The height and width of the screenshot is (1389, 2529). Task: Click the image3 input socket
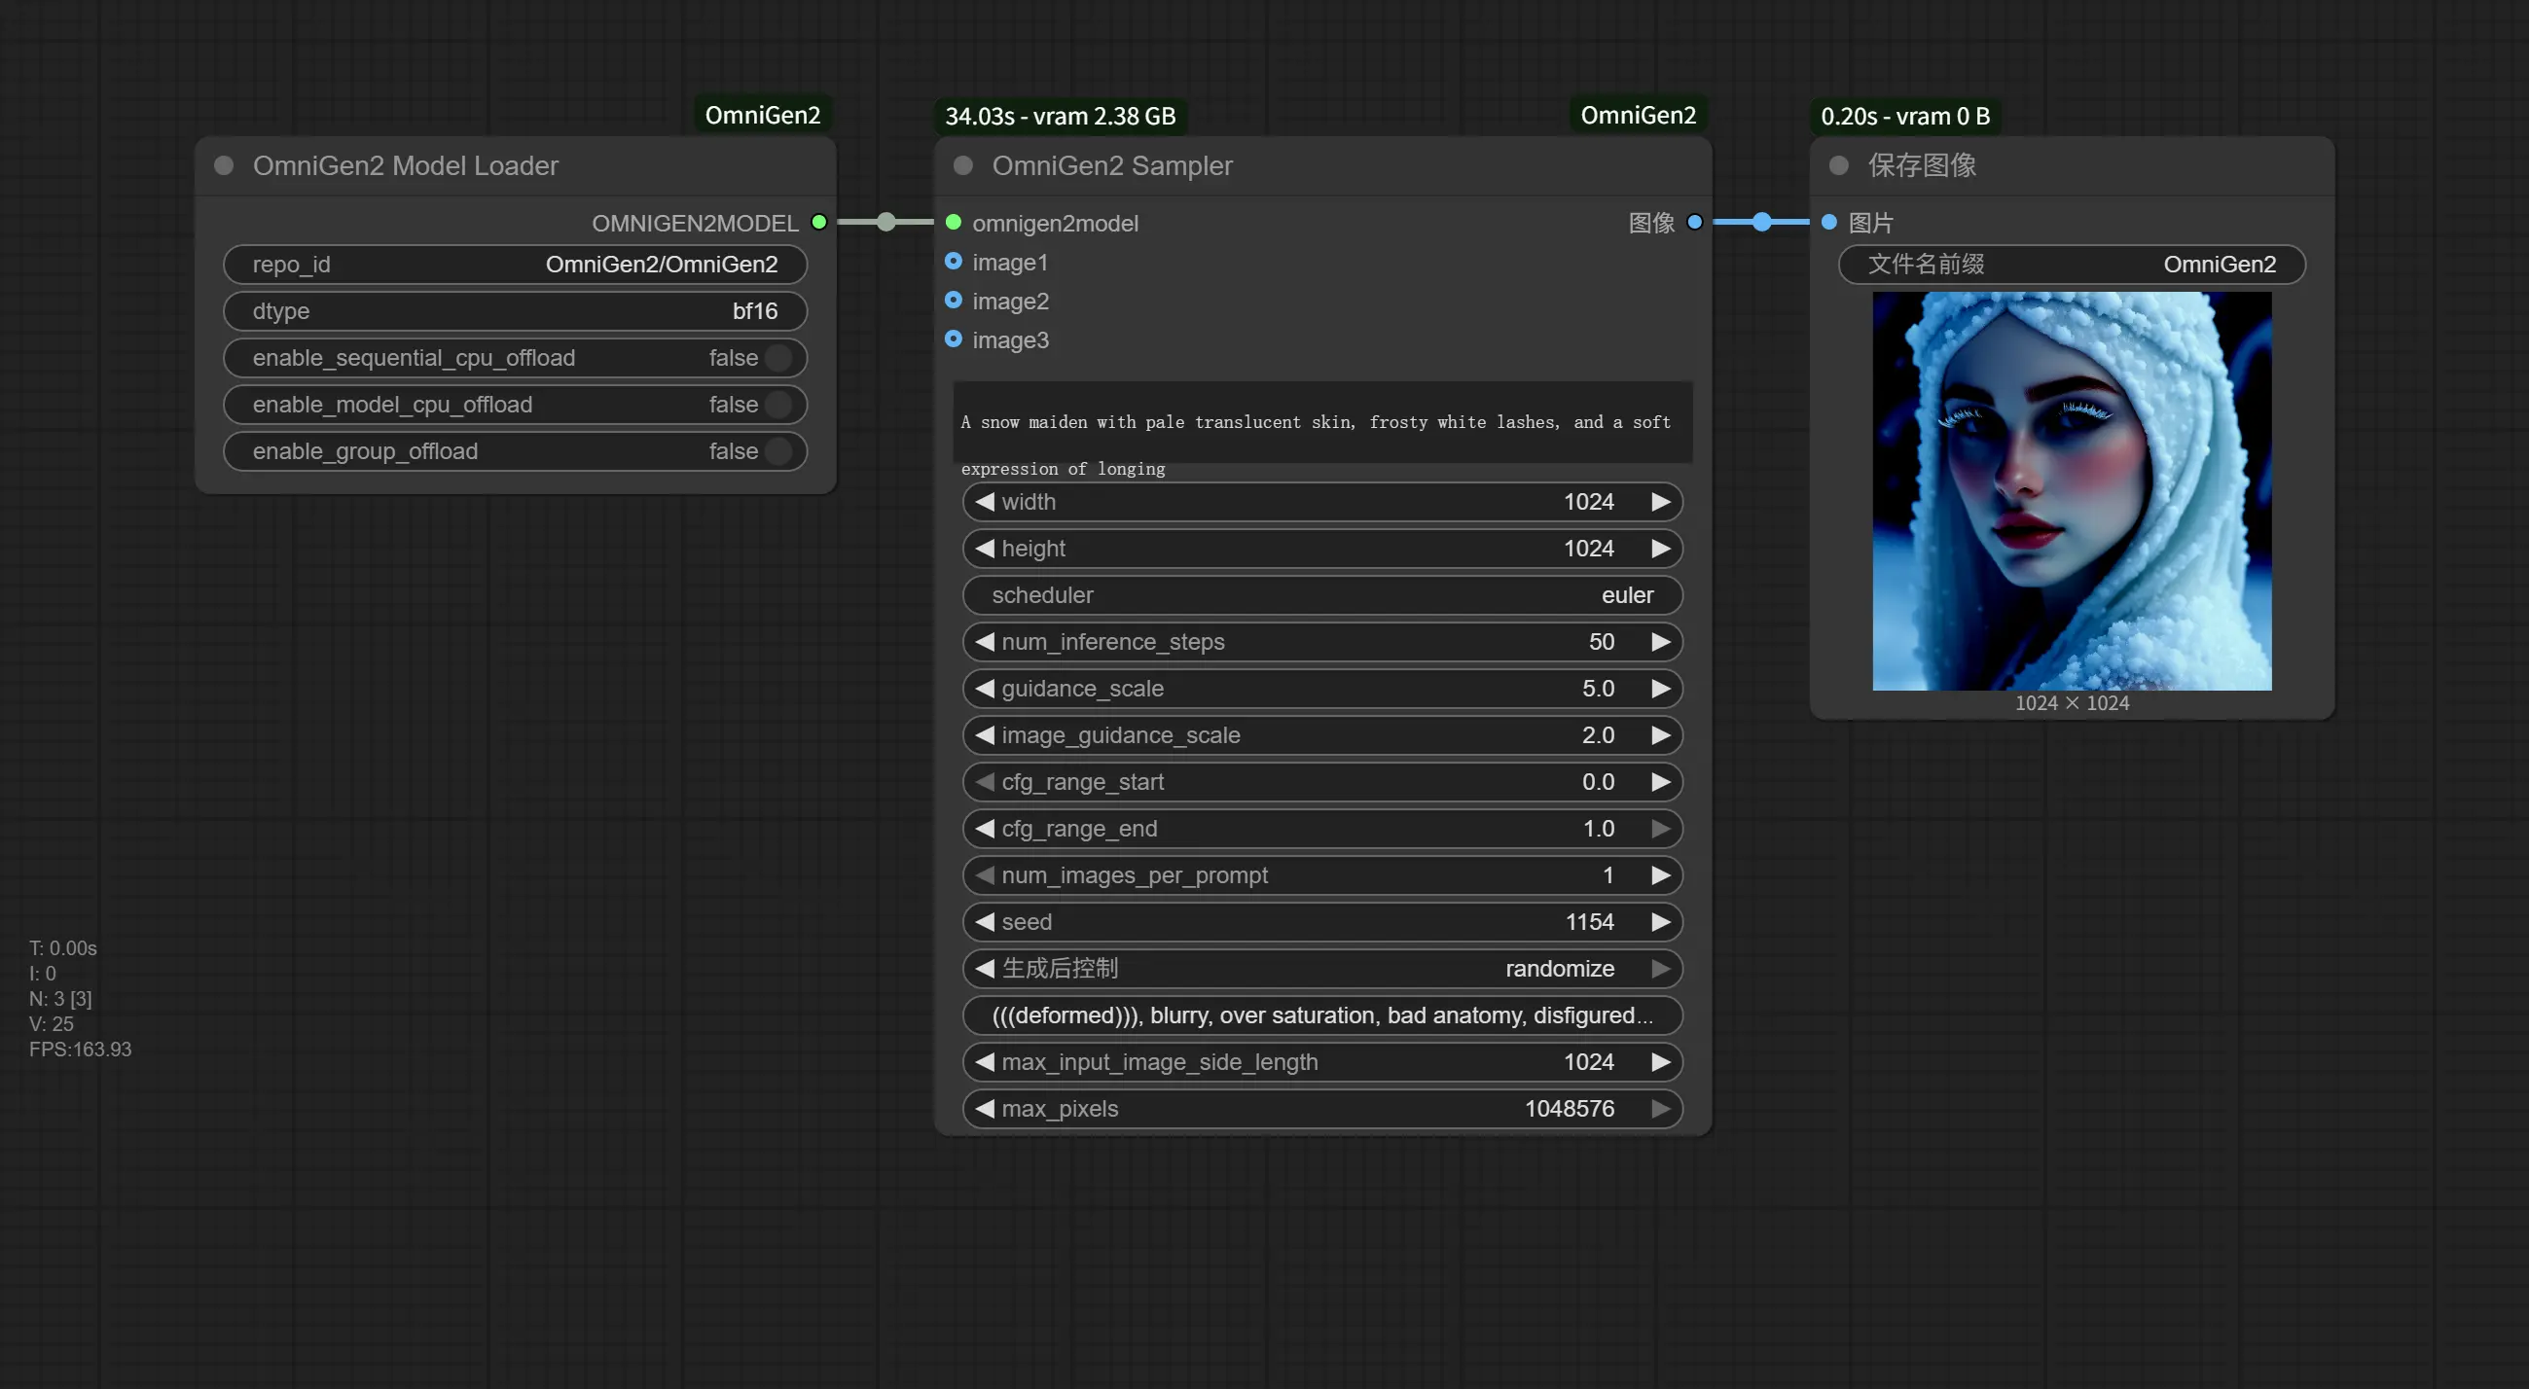point(954,338)
